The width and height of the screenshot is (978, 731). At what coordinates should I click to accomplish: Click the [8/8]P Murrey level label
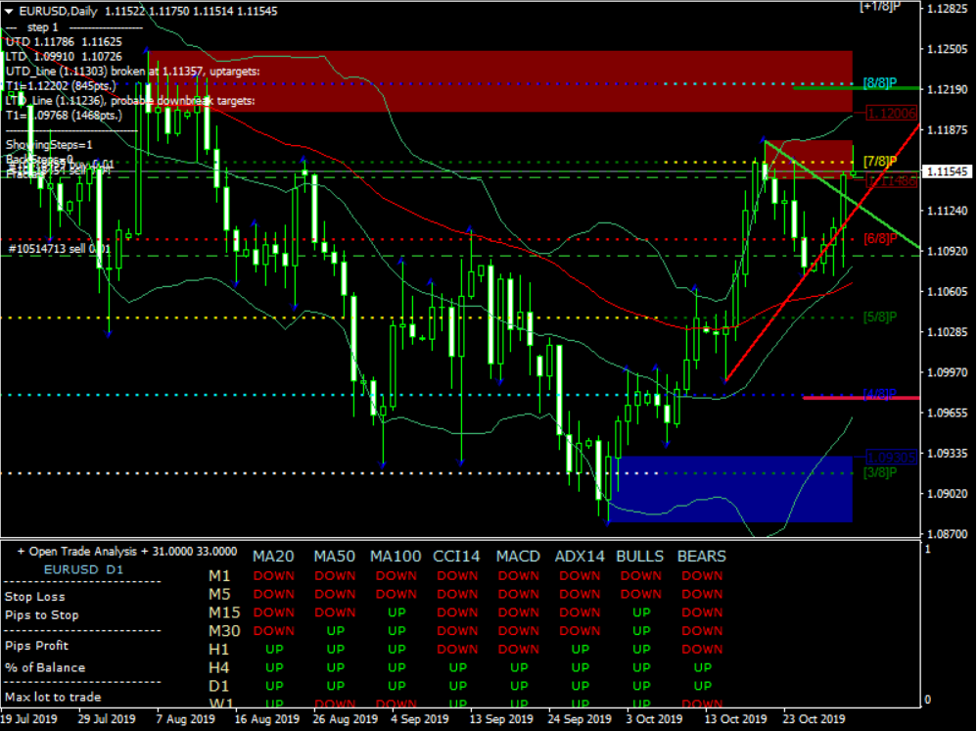pyautogui.click(x=880, y=83)
